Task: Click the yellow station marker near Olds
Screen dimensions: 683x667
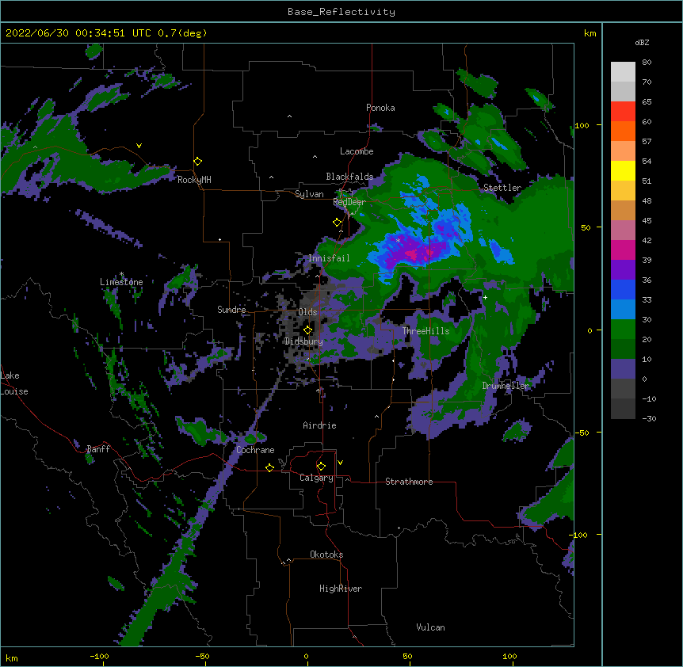Action: pyautogui.click(x=307, y=330)
